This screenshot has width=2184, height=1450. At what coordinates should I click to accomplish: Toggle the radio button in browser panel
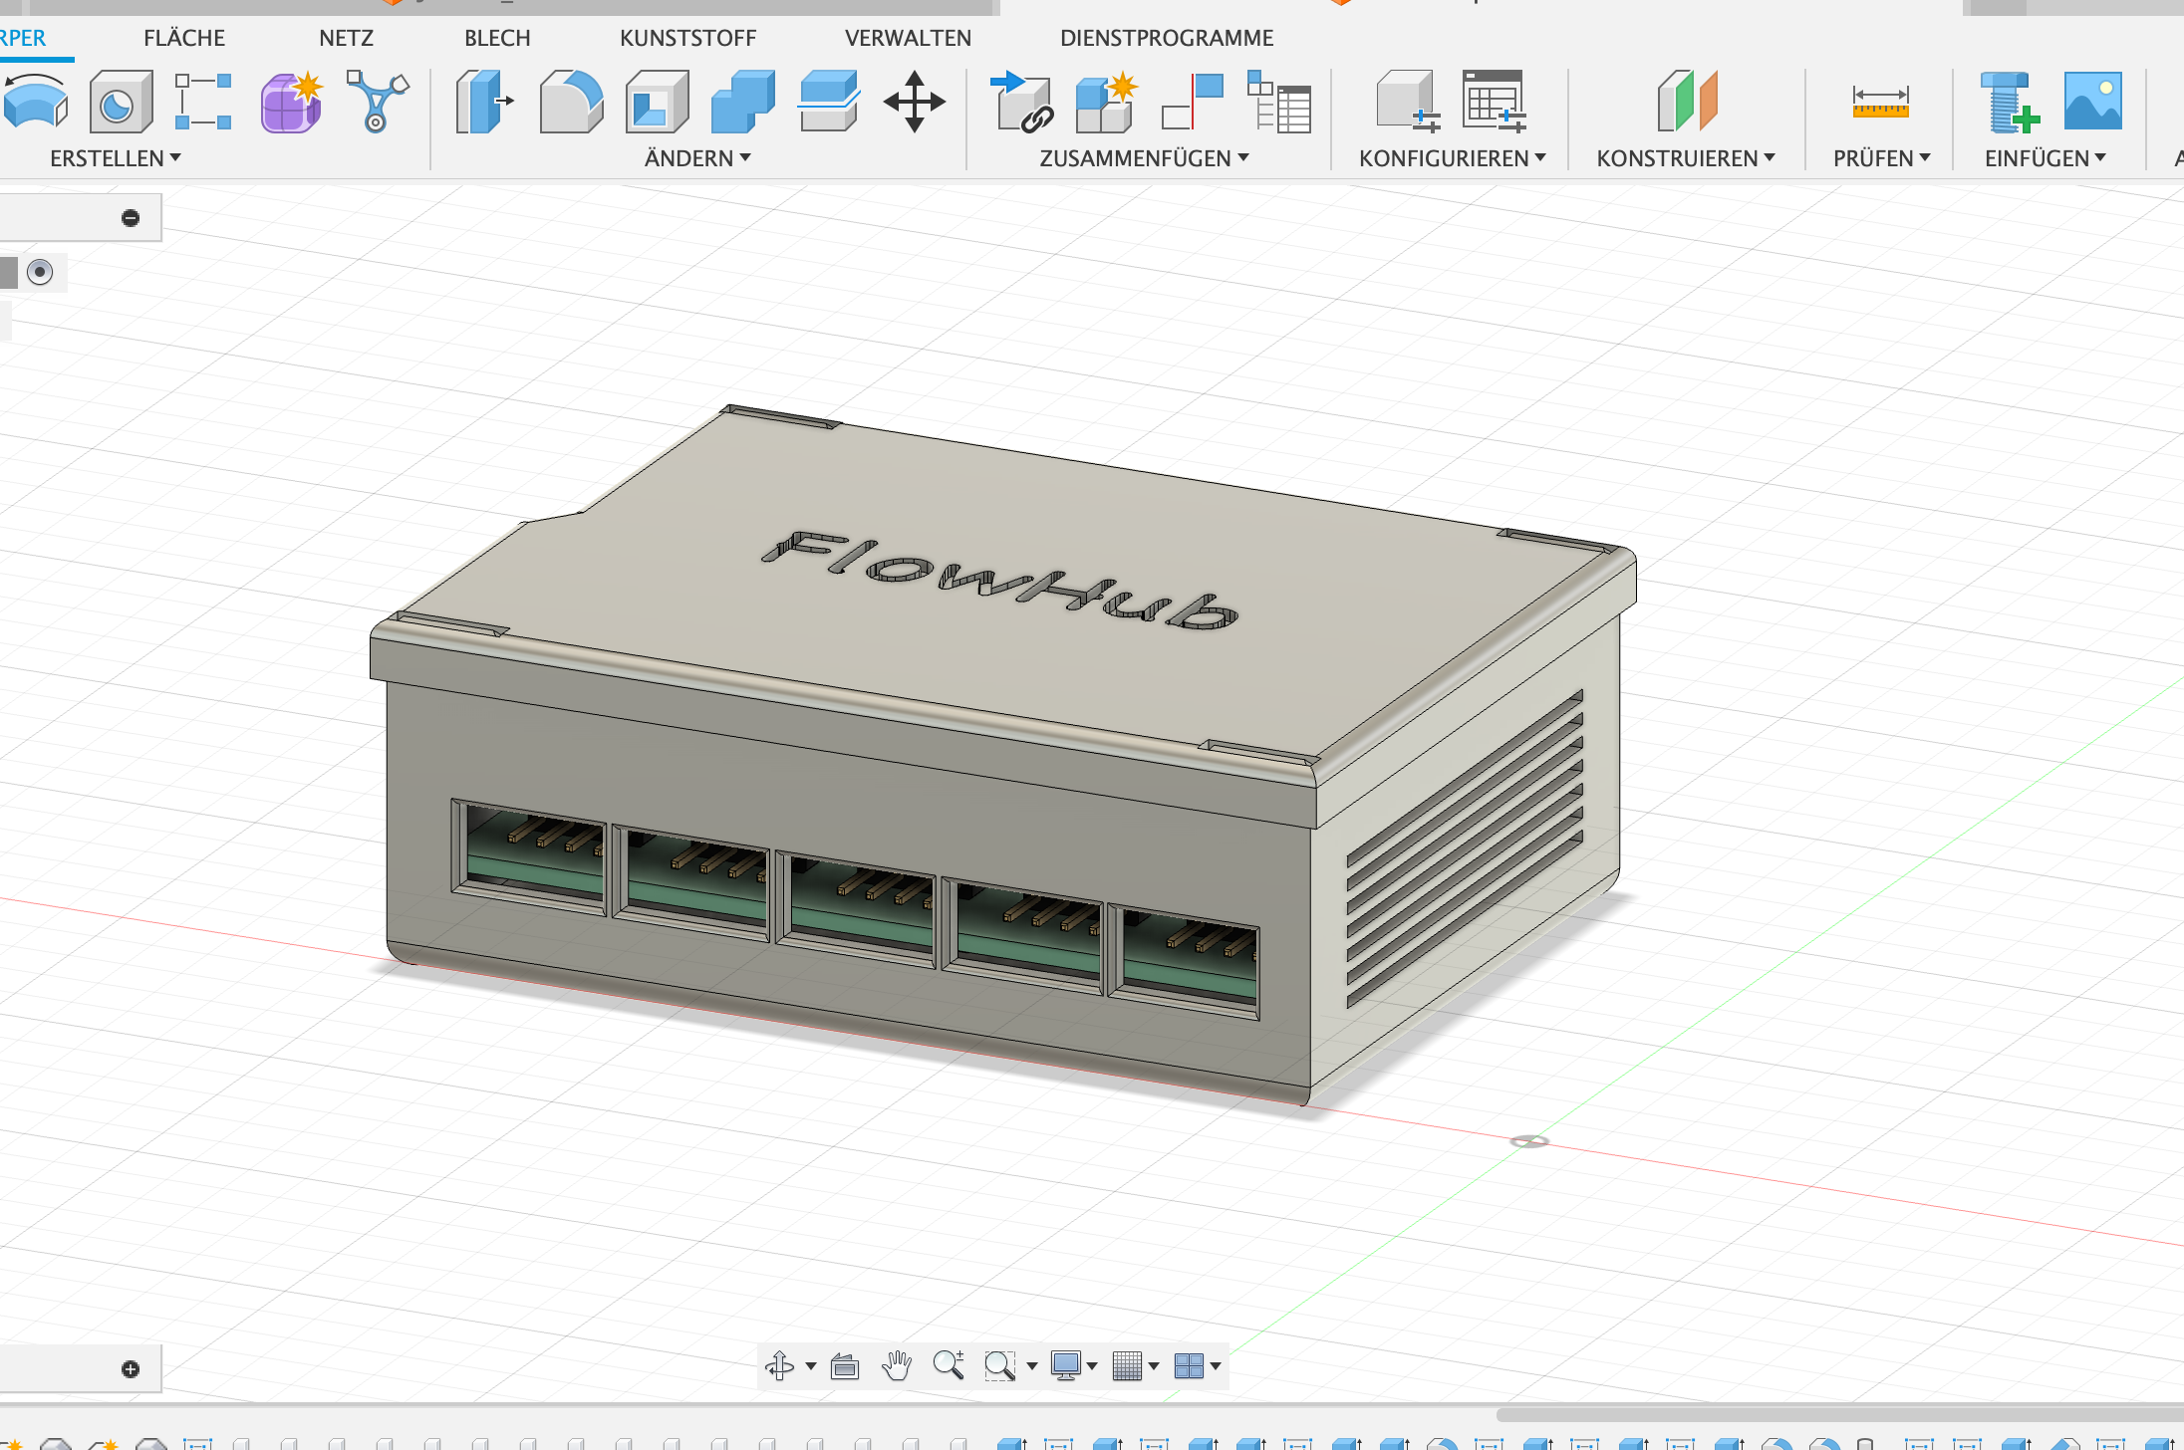[x=40, y=272]
